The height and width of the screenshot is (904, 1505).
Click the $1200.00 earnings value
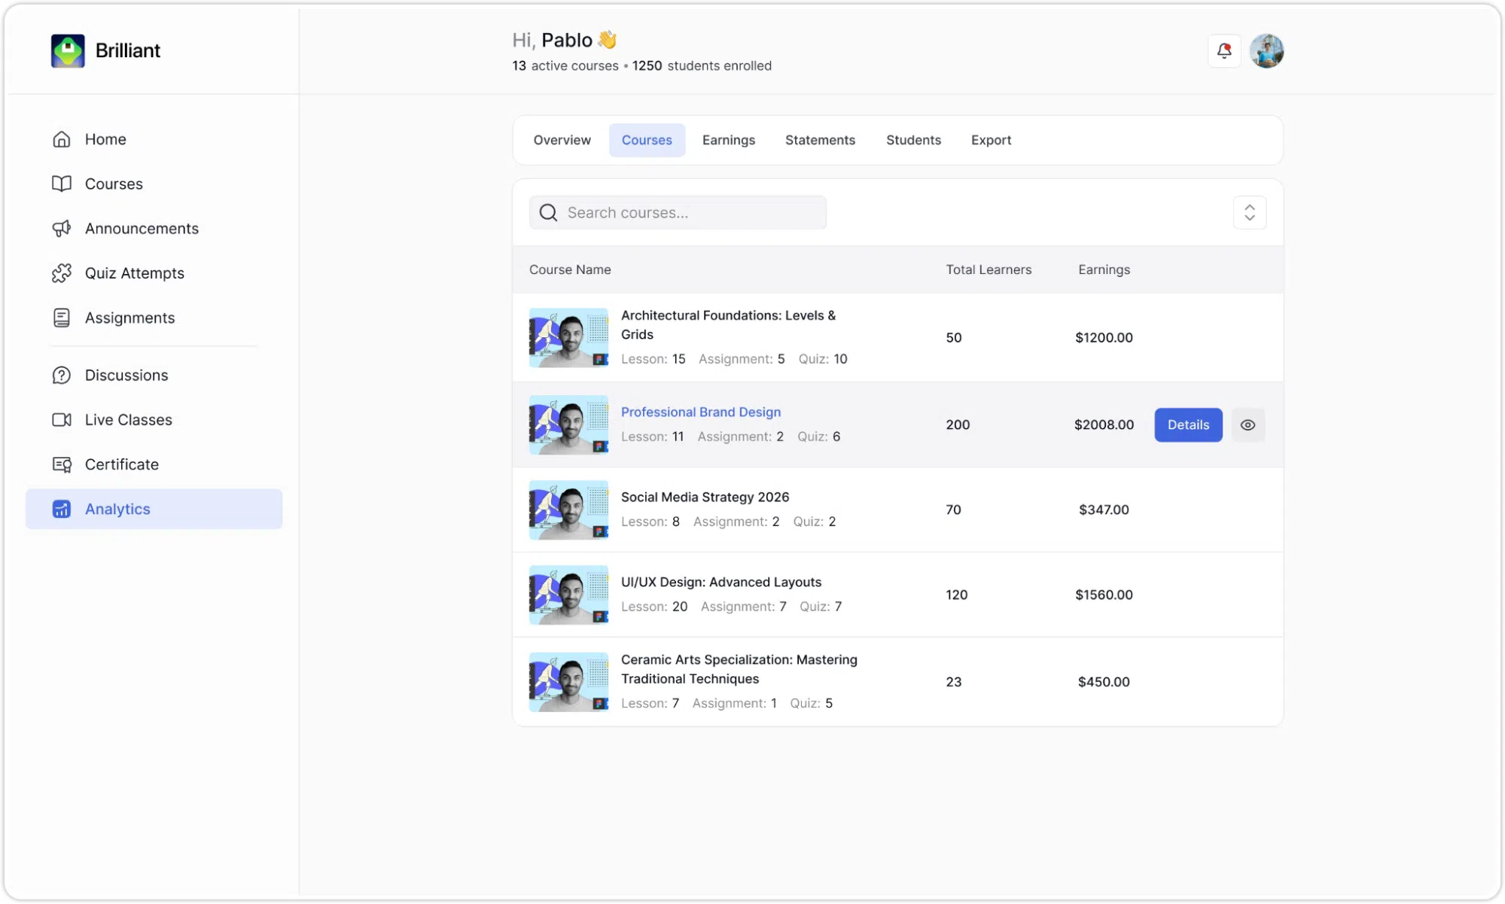pos(1104,338)
